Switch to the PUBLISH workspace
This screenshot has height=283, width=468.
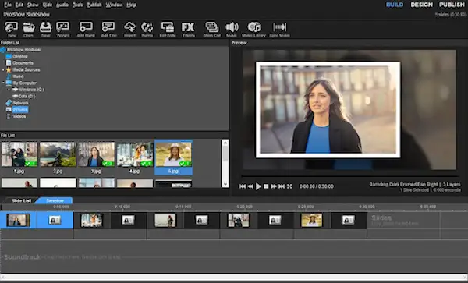(452, 5)
